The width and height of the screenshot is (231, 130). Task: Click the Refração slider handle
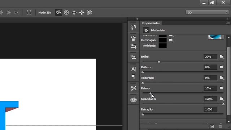pyautogui.click(x=143, y=115)
